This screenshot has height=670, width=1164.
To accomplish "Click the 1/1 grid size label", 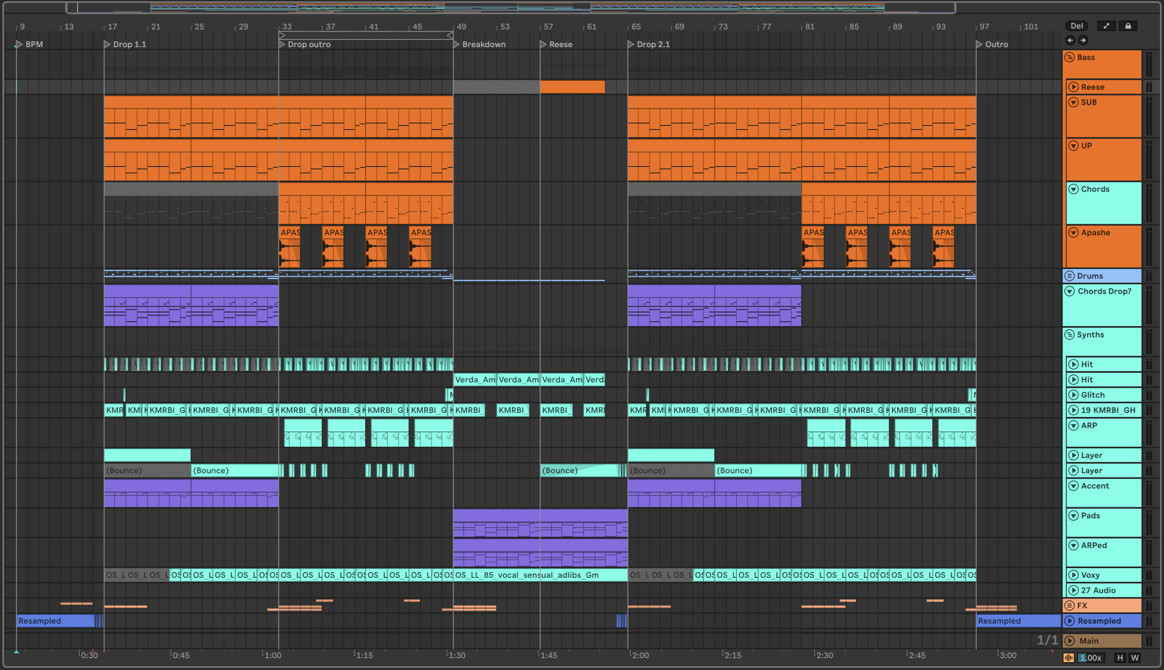I will coord(1047,640).
